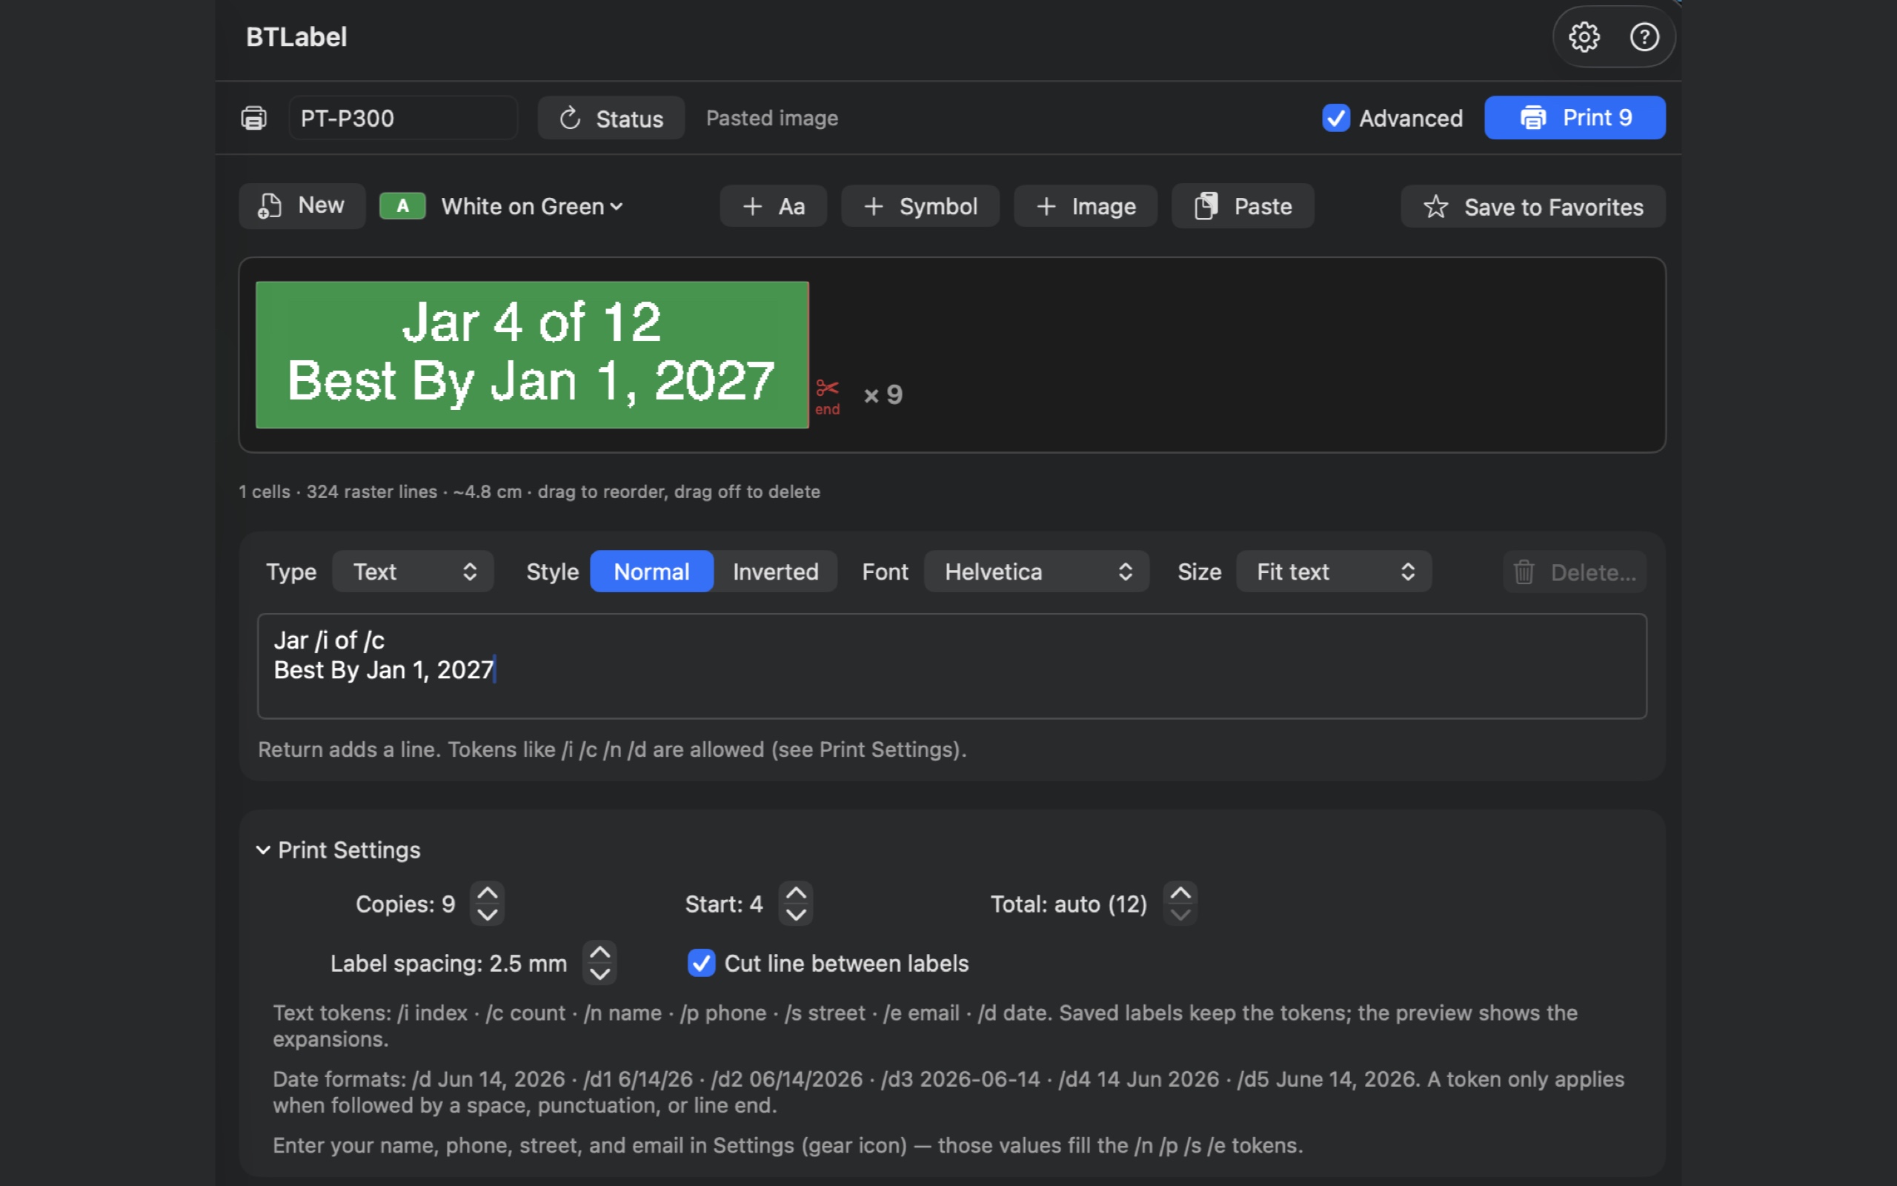Open the Type Text dropdown
1897x1186 pixels.
click(x=413, y=571)
